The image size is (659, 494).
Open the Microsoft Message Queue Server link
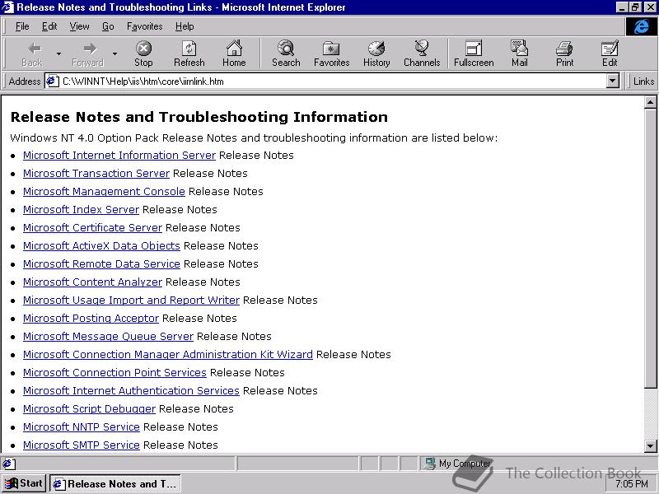pyautogui.click(x=109, y=336)
